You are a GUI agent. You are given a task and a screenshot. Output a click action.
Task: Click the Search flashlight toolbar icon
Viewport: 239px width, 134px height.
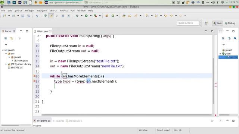(x=136, y=16)
